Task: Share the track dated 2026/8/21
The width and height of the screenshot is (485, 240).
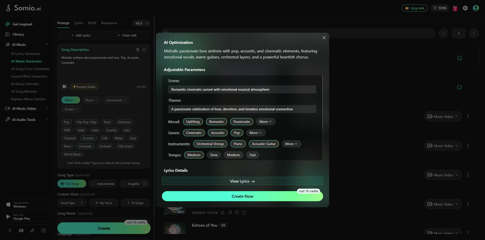Action: 244,213
